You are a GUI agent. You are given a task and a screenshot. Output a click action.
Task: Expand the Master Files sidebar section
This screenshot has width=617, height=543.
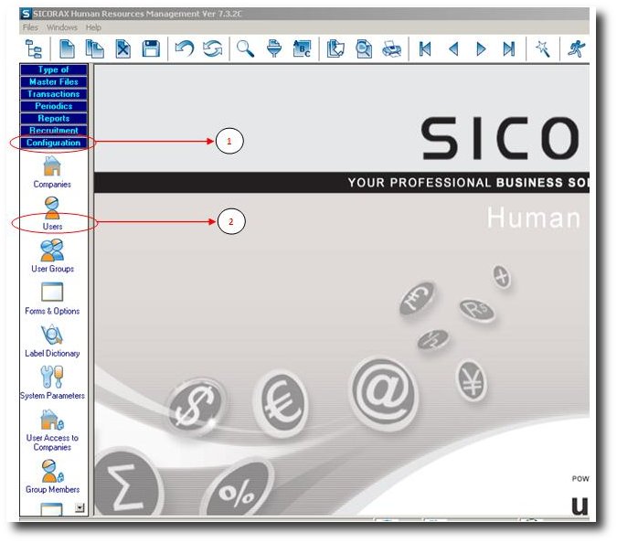(53, 82)
